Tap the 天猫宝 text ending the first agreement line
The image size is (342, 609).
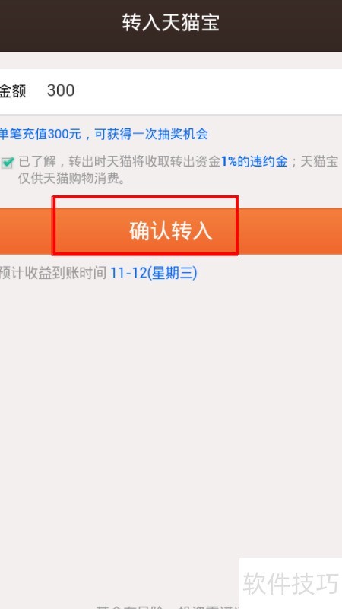click(x=319, y=162)
